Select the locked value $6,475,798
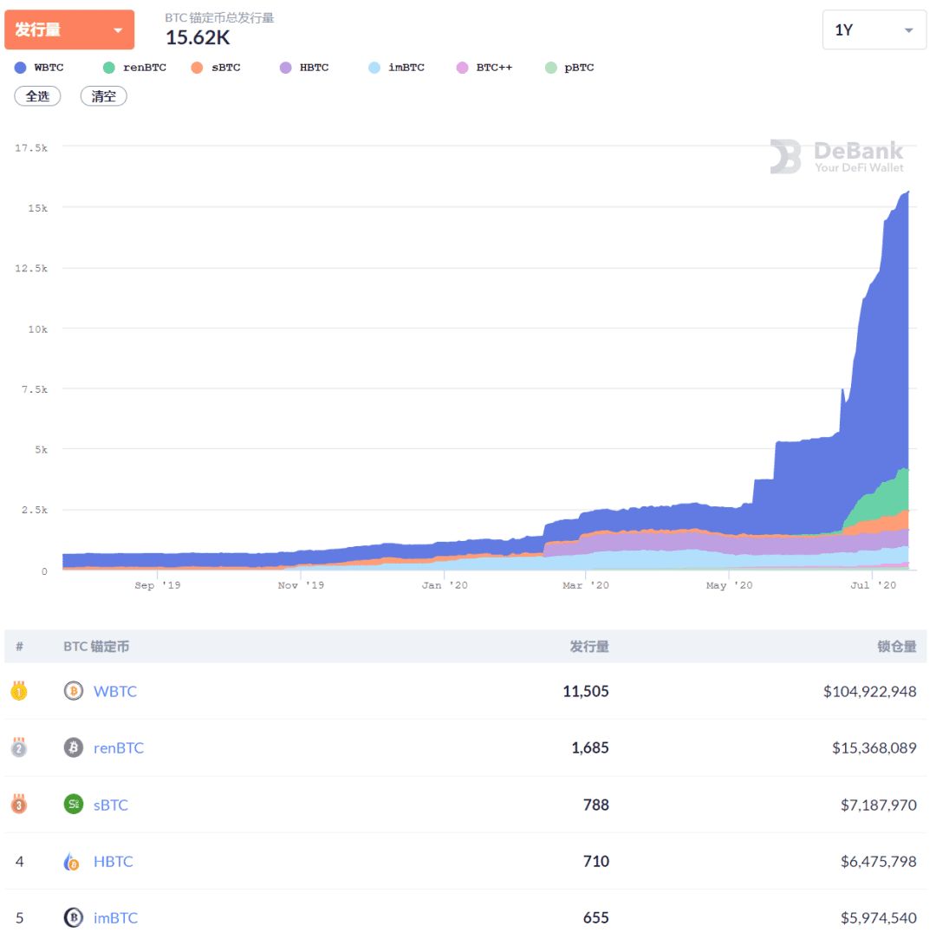The image size is (936, 939). [x=879, y=861]
